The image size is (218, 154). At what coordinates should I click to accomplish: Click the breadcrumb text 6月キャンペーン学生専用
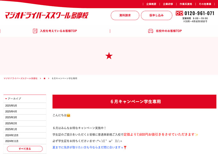point(64,79)
